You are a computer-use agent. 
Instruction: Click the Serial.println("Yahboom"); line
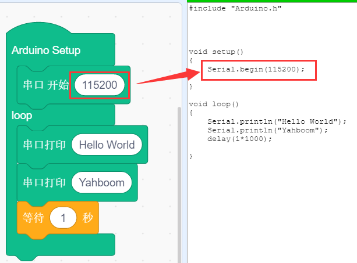(267, 130)
